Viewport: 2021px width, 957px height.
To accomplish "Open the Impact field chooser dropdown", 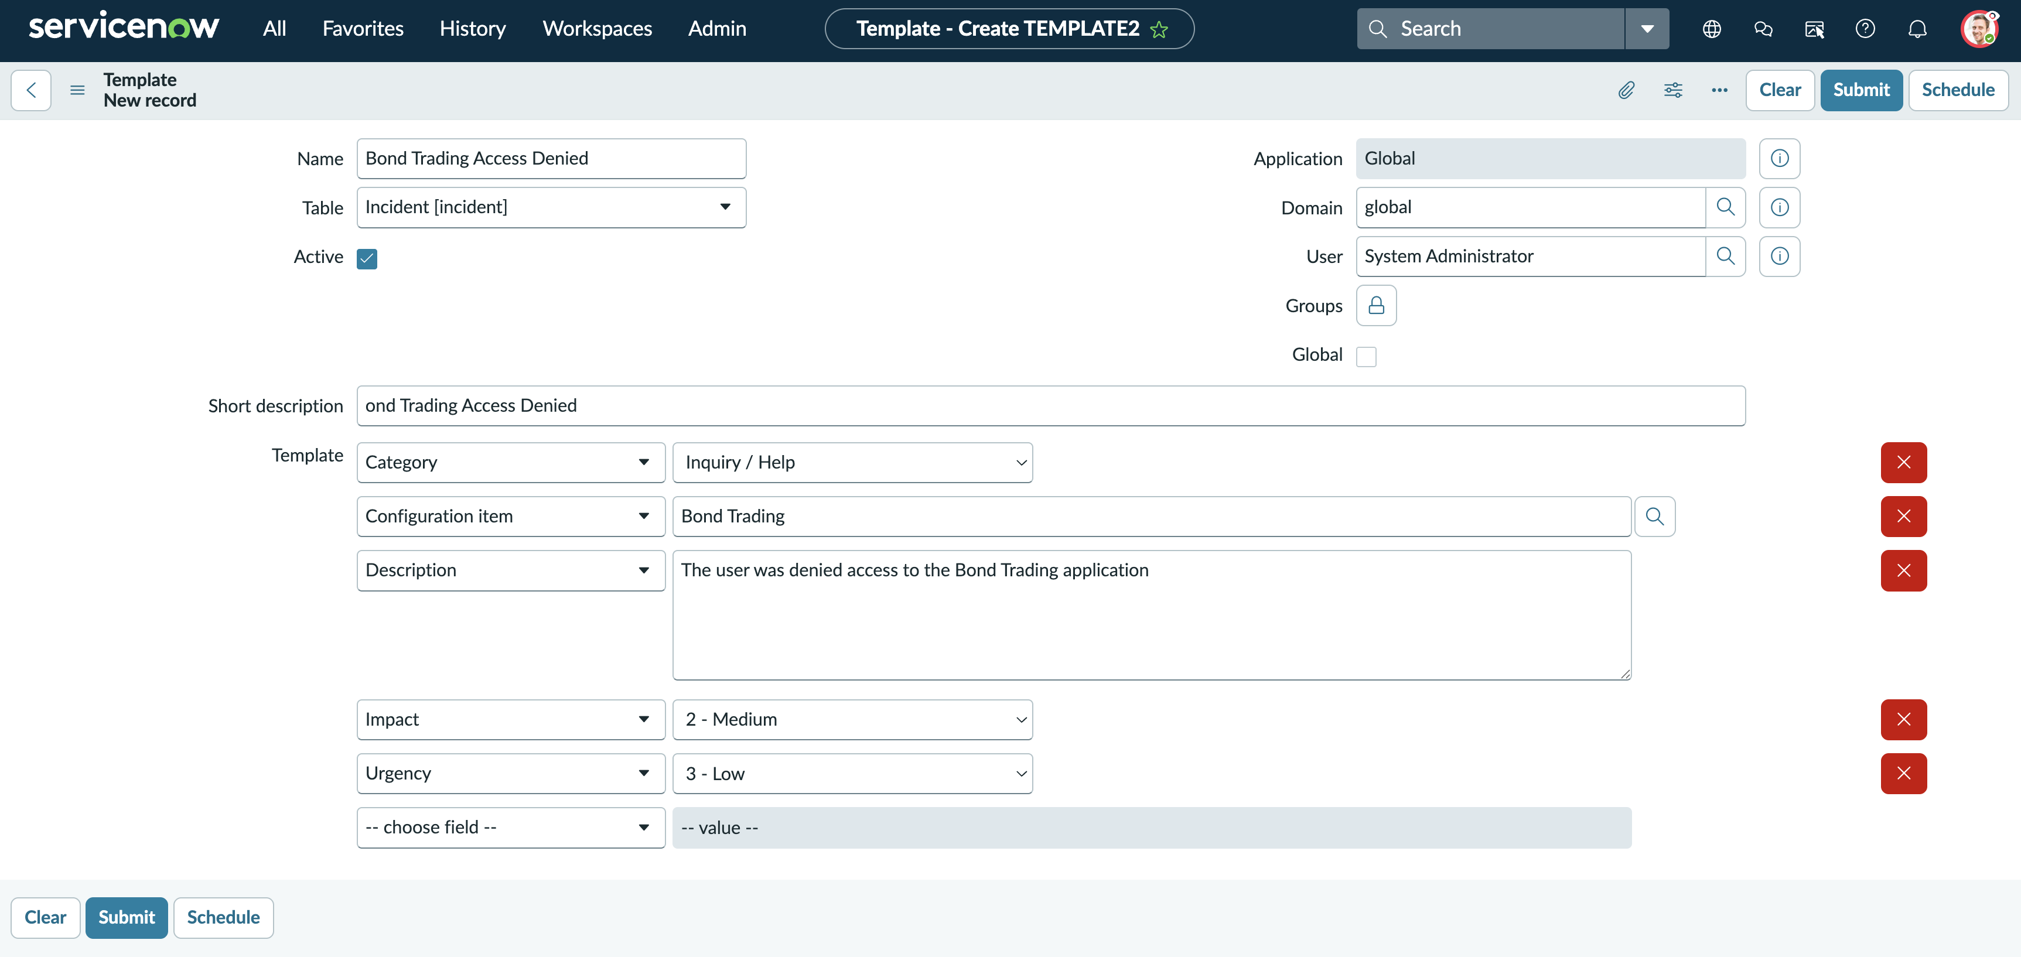I will 511,719.
